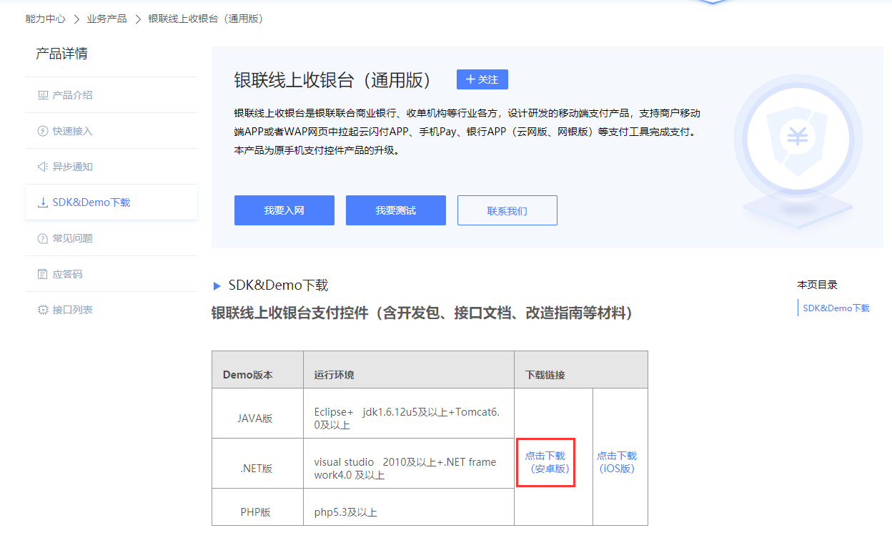Open 接口列表 sidebar entry
Viewport: 892px width, 538px height.
111,310
